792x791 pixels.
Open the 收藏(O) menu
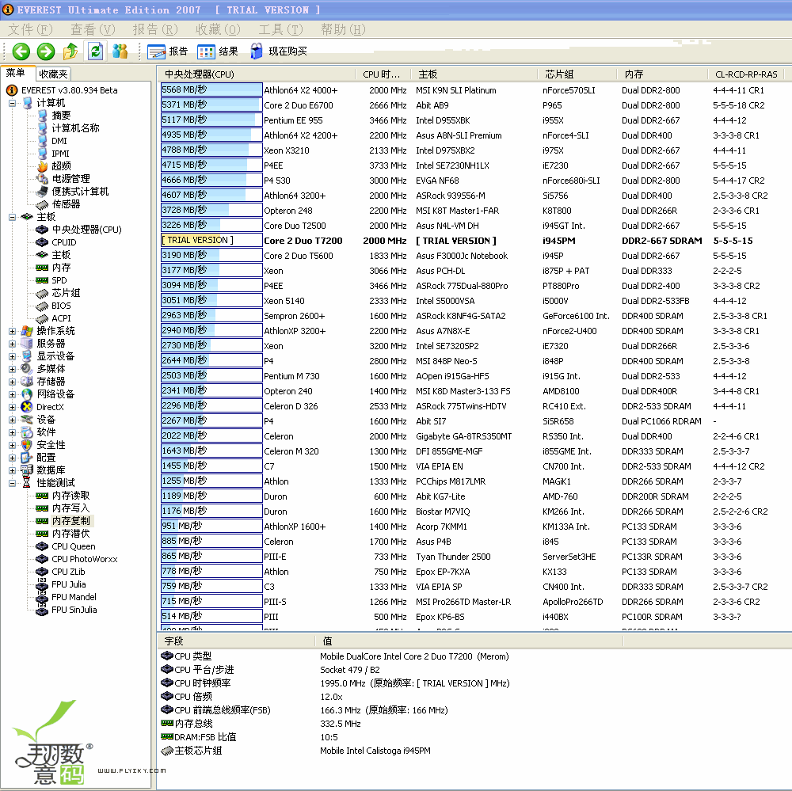(x=219, y=30)
